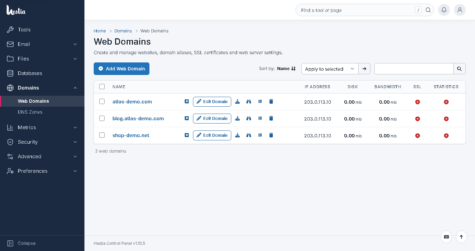Expand Metrics sidebar section

(x=42, y=127)
